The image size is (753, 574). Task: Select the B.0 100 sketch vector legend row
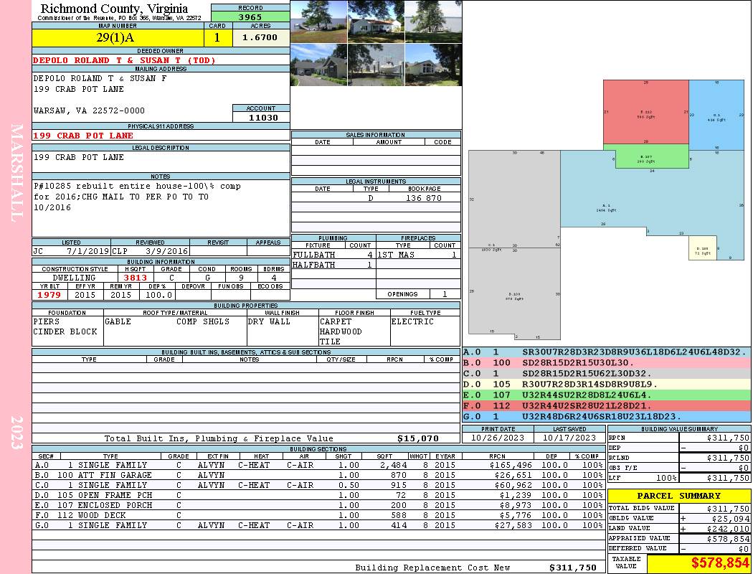(x=607, y=362)
